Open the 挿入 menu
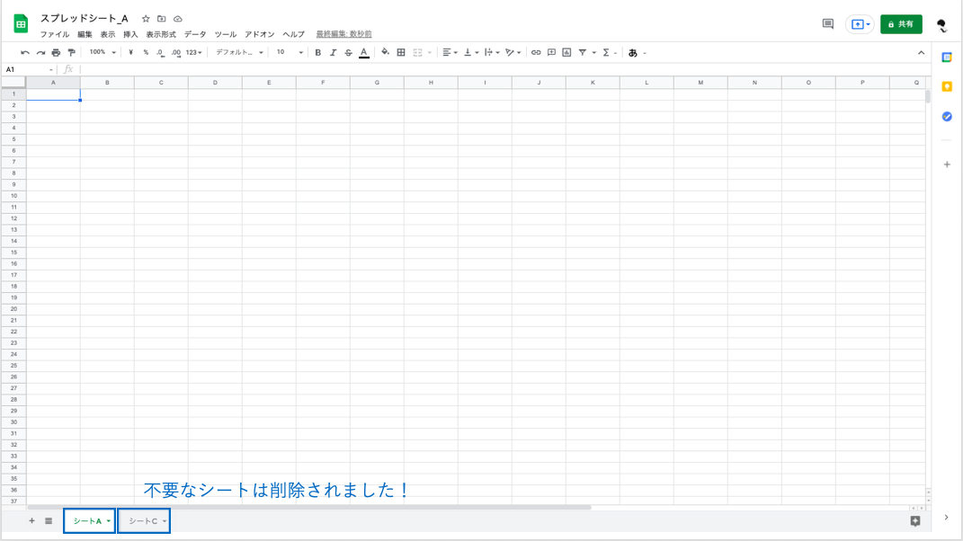963x541 pixels. coord(129,34)
